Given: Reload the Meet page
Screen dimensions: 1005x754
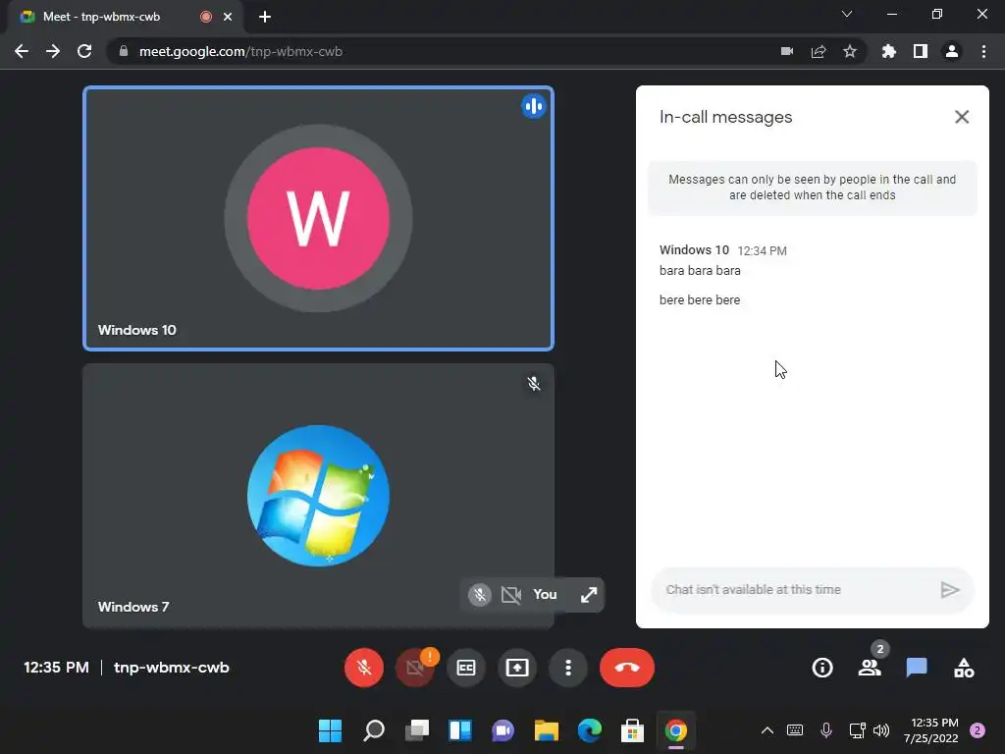Looking at the screenshot, I should click(x=84, y=51).
